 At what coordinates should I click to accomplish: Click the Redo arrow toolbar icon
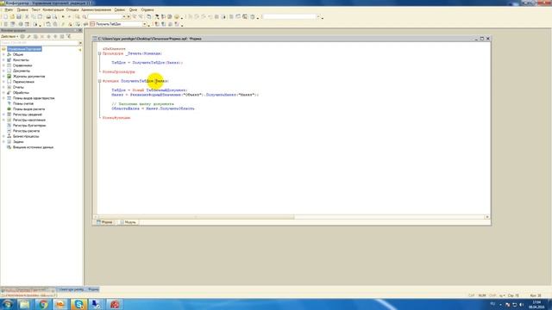pyautogui.click(x=69, y=17)
